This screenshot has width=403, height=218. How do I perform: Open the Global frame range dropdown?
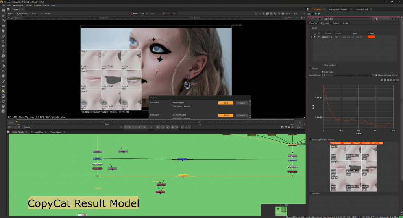click(28, 127)
